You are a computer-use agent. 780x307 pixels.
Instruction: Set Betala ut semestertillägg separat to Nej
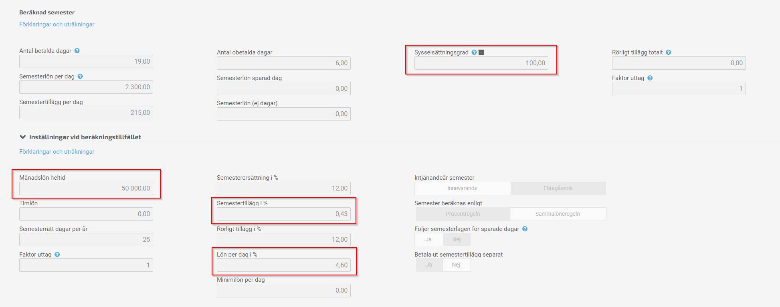coord(457,265)
